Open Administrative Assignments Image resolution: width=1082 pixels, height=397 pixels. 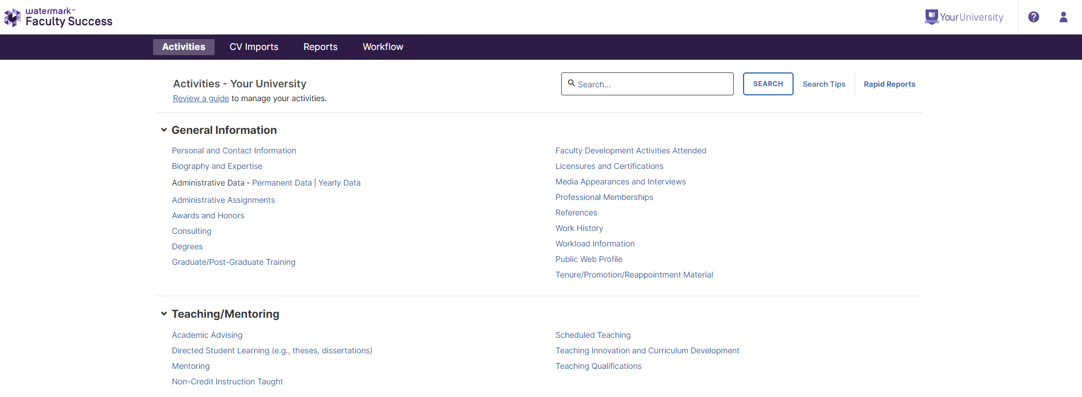point(223,200)
